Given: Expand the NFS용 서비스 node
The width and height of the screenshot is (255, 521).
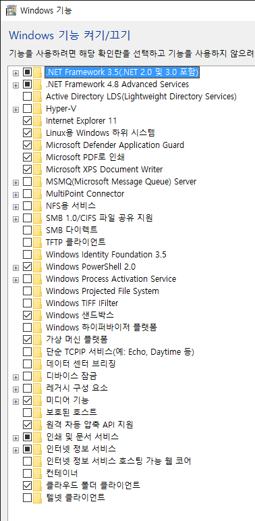Looking at the screenshot, I should 16,206.
